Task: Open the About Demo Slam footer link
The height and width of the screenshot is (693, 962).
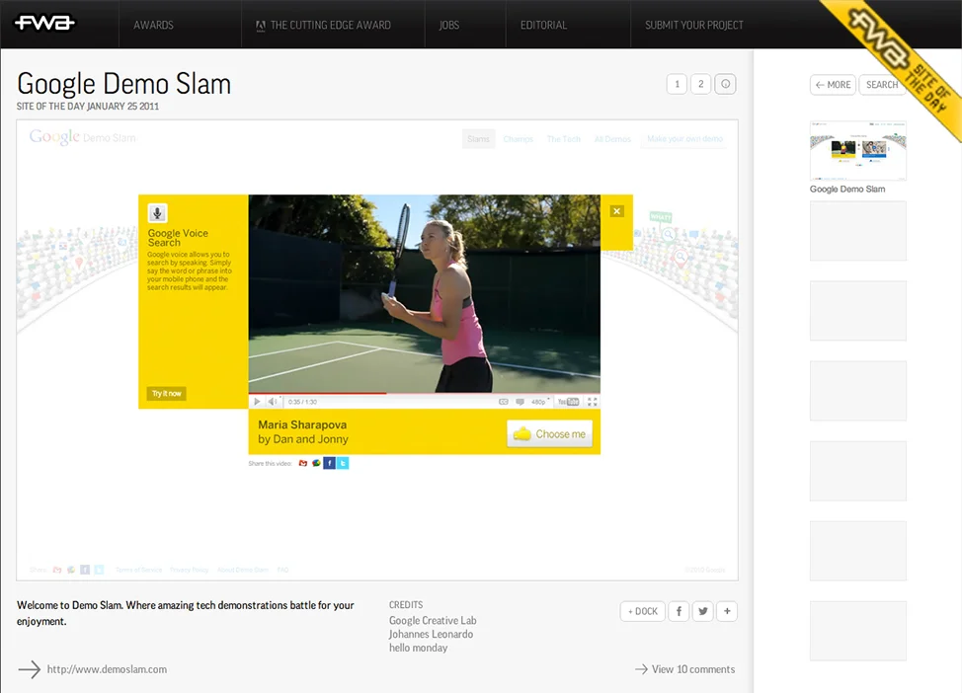Action: pos(243,570)
